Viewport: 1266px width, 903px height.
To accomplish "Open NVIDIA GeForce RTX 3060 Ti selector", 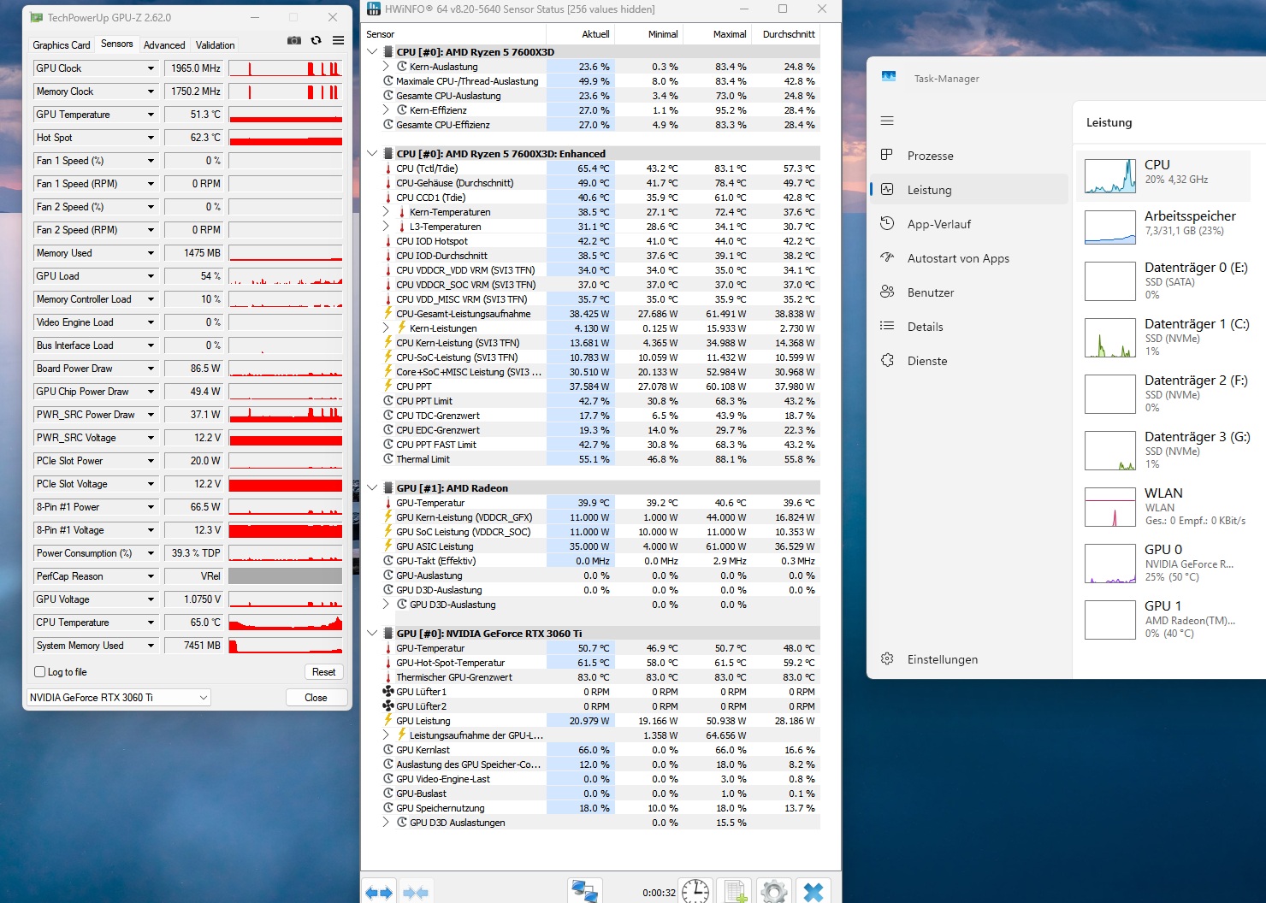I will [118, 697].
